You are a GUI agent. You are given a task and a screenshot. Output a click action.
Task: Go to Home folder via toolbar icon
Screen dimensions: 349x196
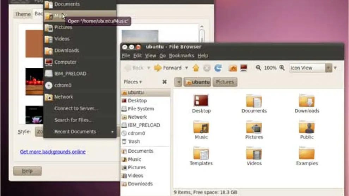[233, 68]
